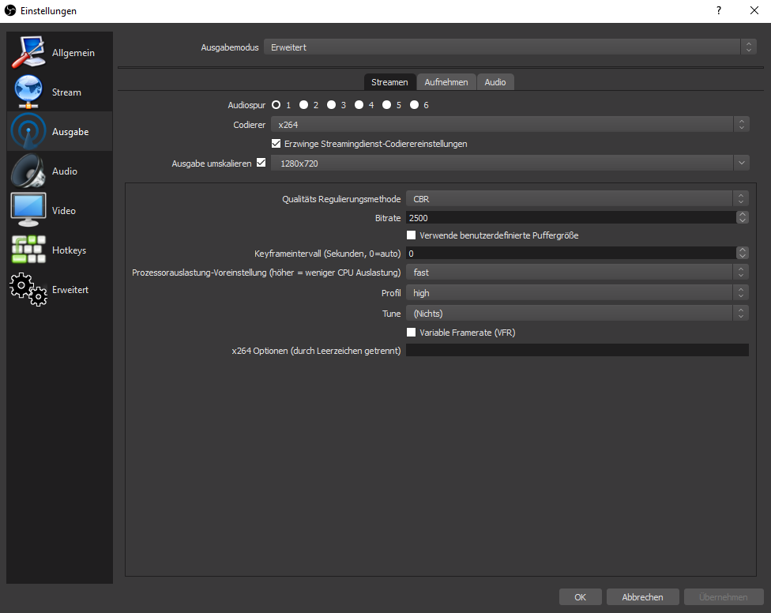The image size is (771, 613).
Task: Select Audiospur 1 radio button
Action: pos(276,105)
